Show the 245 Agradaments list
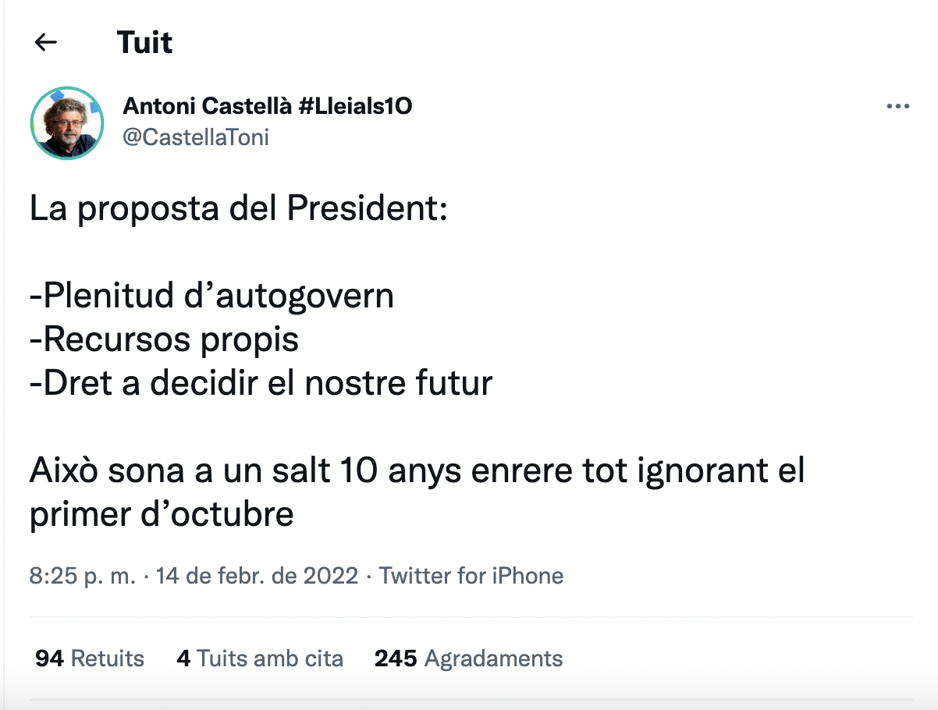Viewport: 938px width, 710px height. (x=468, y=659)
